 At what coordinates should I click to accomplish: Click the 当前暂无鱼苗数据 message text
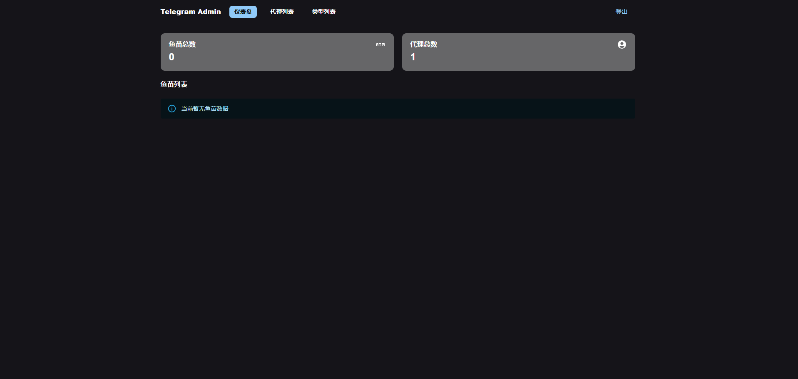[205, 109]
